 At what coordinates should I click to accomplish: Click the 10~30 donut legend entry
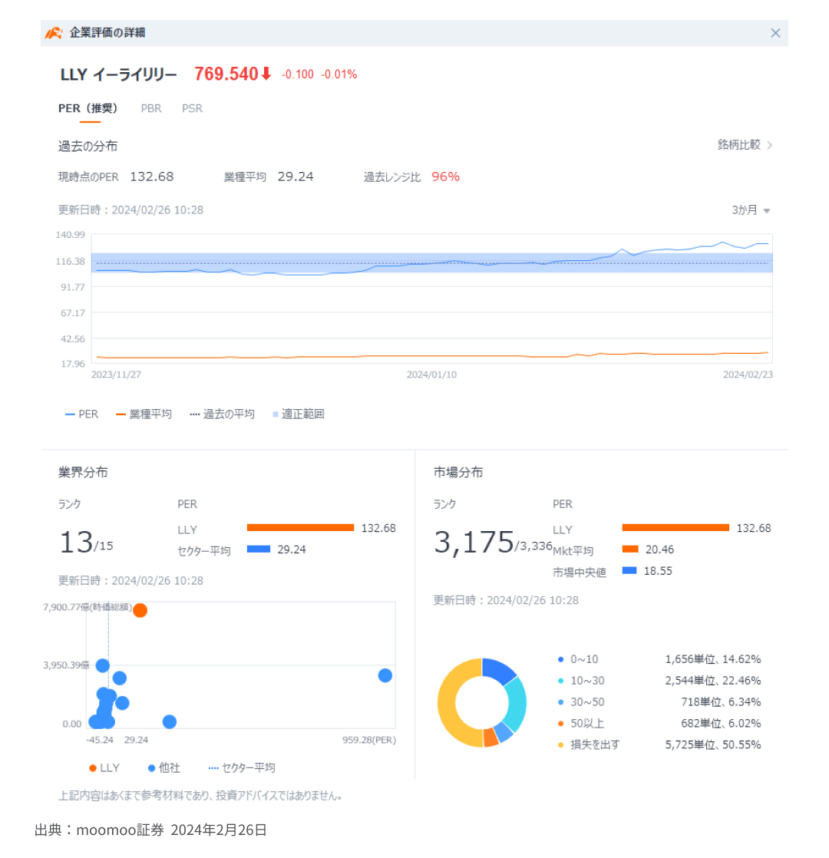[581, 681]
